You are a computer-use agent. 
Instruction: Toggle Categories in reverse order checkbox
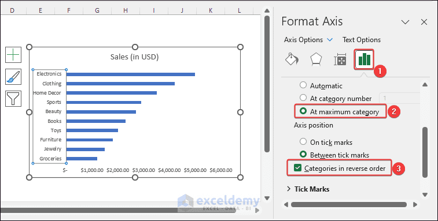pyautogui.click(x=298, y=168)
